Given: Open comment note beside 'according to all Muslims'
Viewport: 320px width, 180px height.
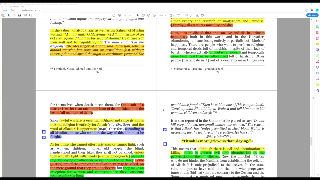Looking at the screenshot, I should [44, 132].
